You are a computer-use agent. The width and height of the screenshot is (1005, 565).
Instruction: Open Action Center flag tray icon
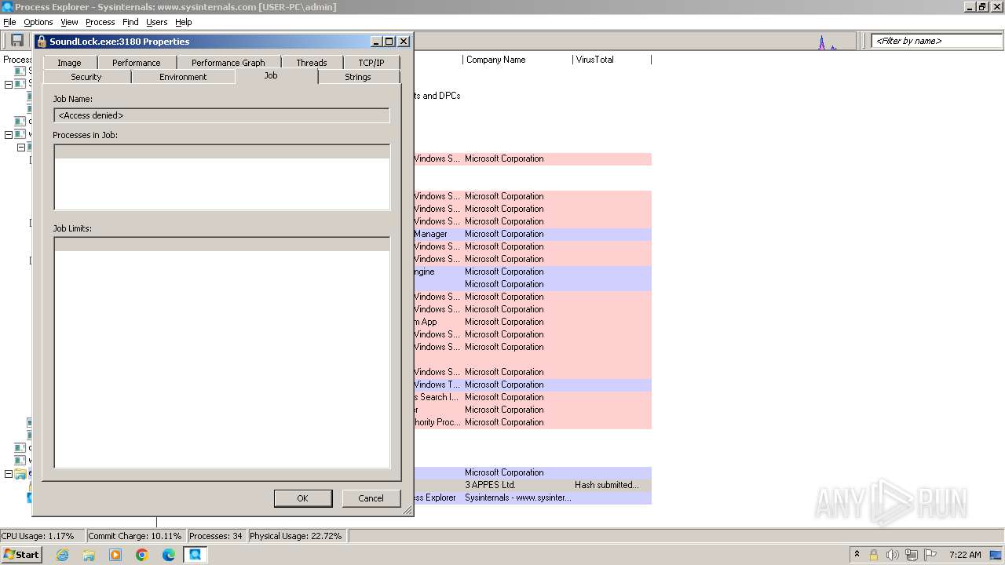930,555
